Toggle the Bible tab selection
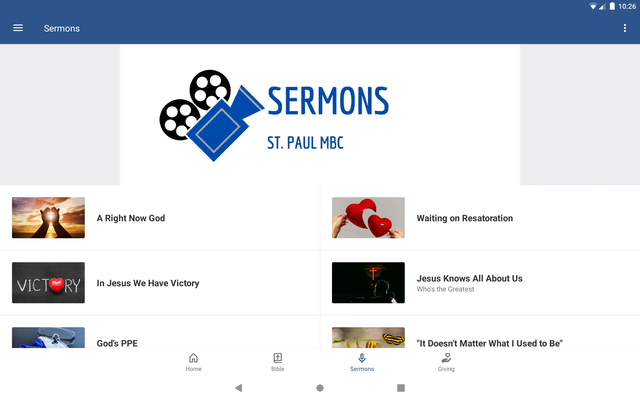The height and width of the screenshot is (400, 640). (x=277, y=362)
